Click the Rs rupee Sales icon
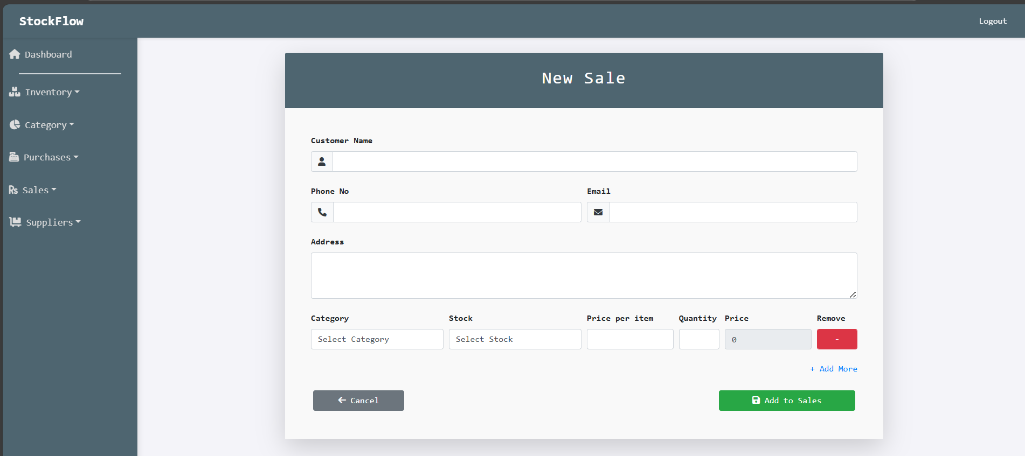This screenshot has height=456, width=1025. click(x=13, y=190)
